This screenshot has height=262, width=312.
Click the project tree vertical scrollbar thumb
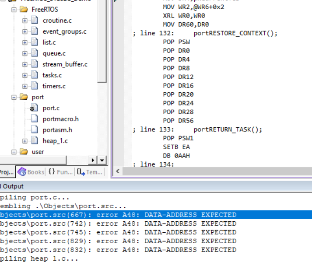click(x=102, y=41)
